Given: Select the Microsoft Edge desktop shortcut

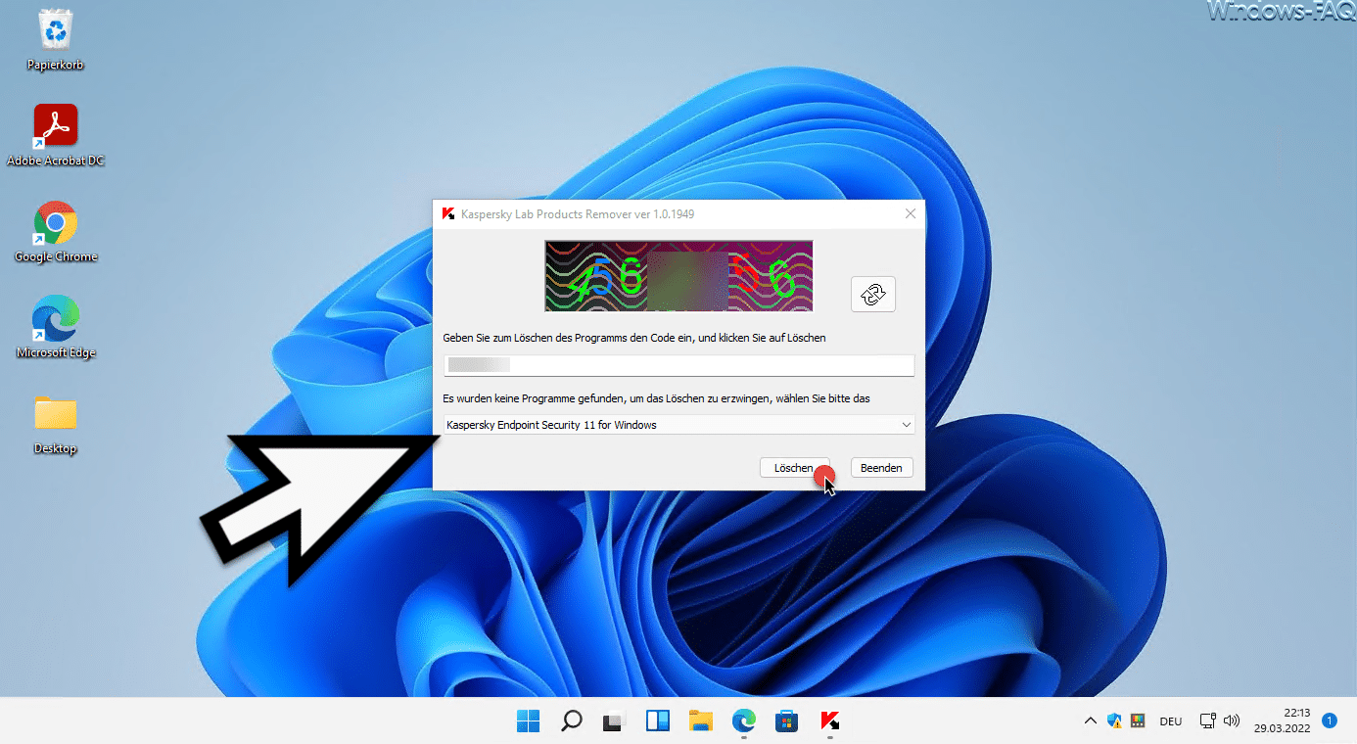Looking at the screenshot, I should [56, 328].
